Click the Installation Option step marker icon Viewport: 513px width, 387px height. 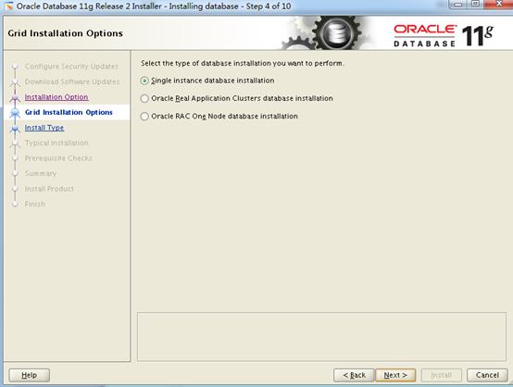pyautogui.click(x=15, y=97)
